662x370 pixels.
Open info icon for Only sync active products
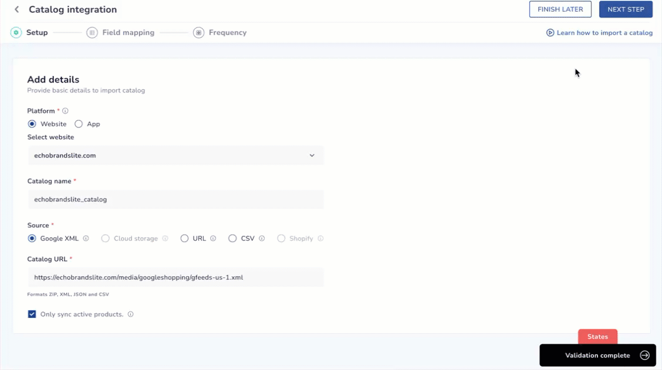[130, 314]
